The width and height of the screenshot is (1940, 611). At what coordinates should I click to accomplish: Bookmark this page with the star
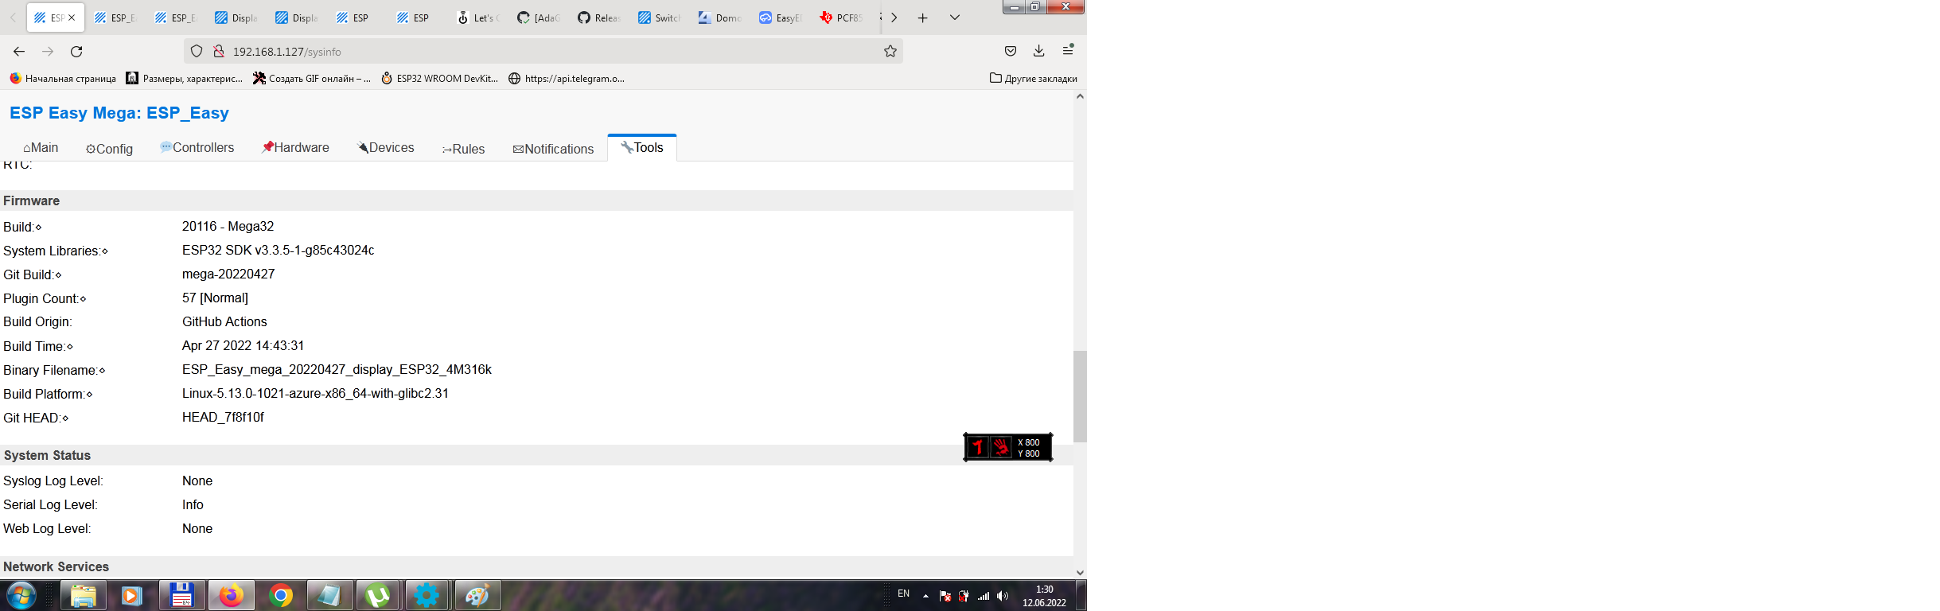(890, 52)
